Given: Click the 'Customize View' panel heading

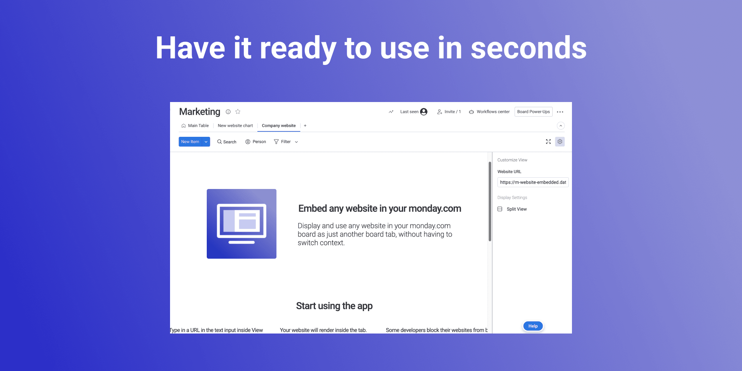Looking at the screenshot, I should (x=512, y=160).
